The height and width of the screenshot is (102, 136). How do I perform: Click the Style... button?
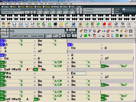tap(3, 33)
